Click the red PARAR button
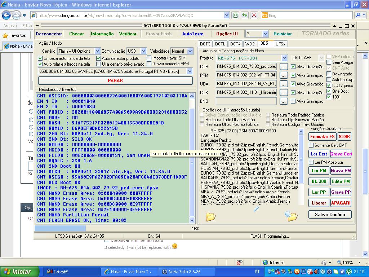This screenshot has height=277, width=369. [115, 80]
